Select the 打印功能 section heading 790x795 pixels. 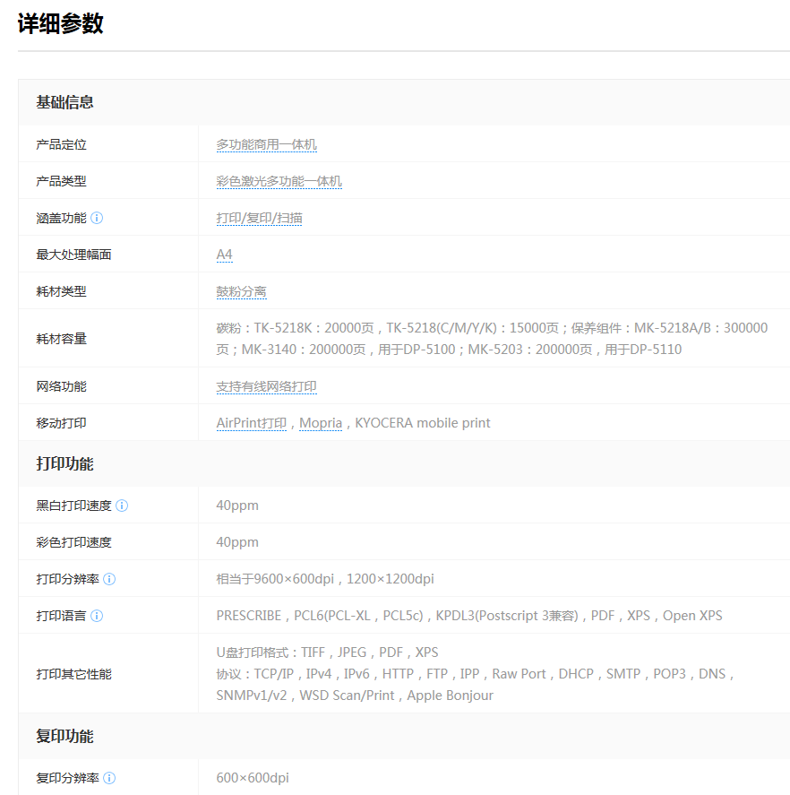(x=64, y=464)
